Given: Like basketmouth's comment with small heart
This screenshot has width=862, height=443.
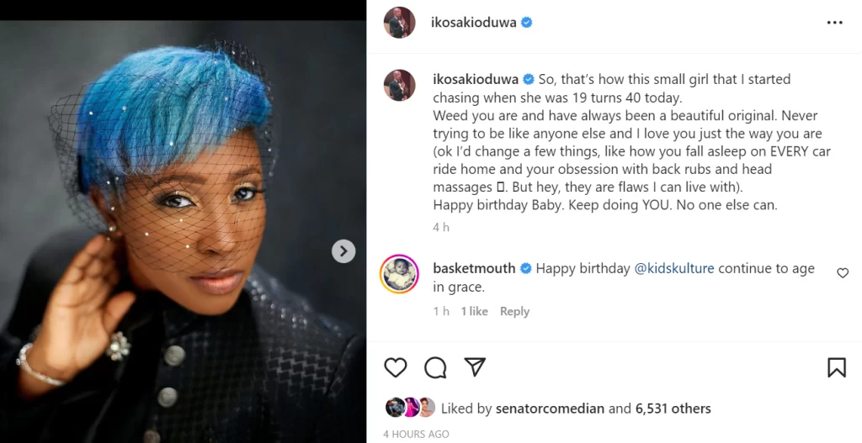Looking at the screenshot, I should 842,272.
